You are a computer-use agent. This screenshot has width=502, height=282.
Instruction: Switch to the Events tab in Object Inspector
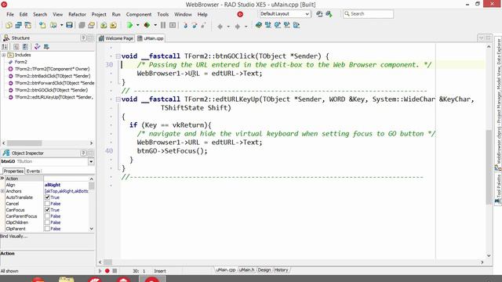pos(33,171)
